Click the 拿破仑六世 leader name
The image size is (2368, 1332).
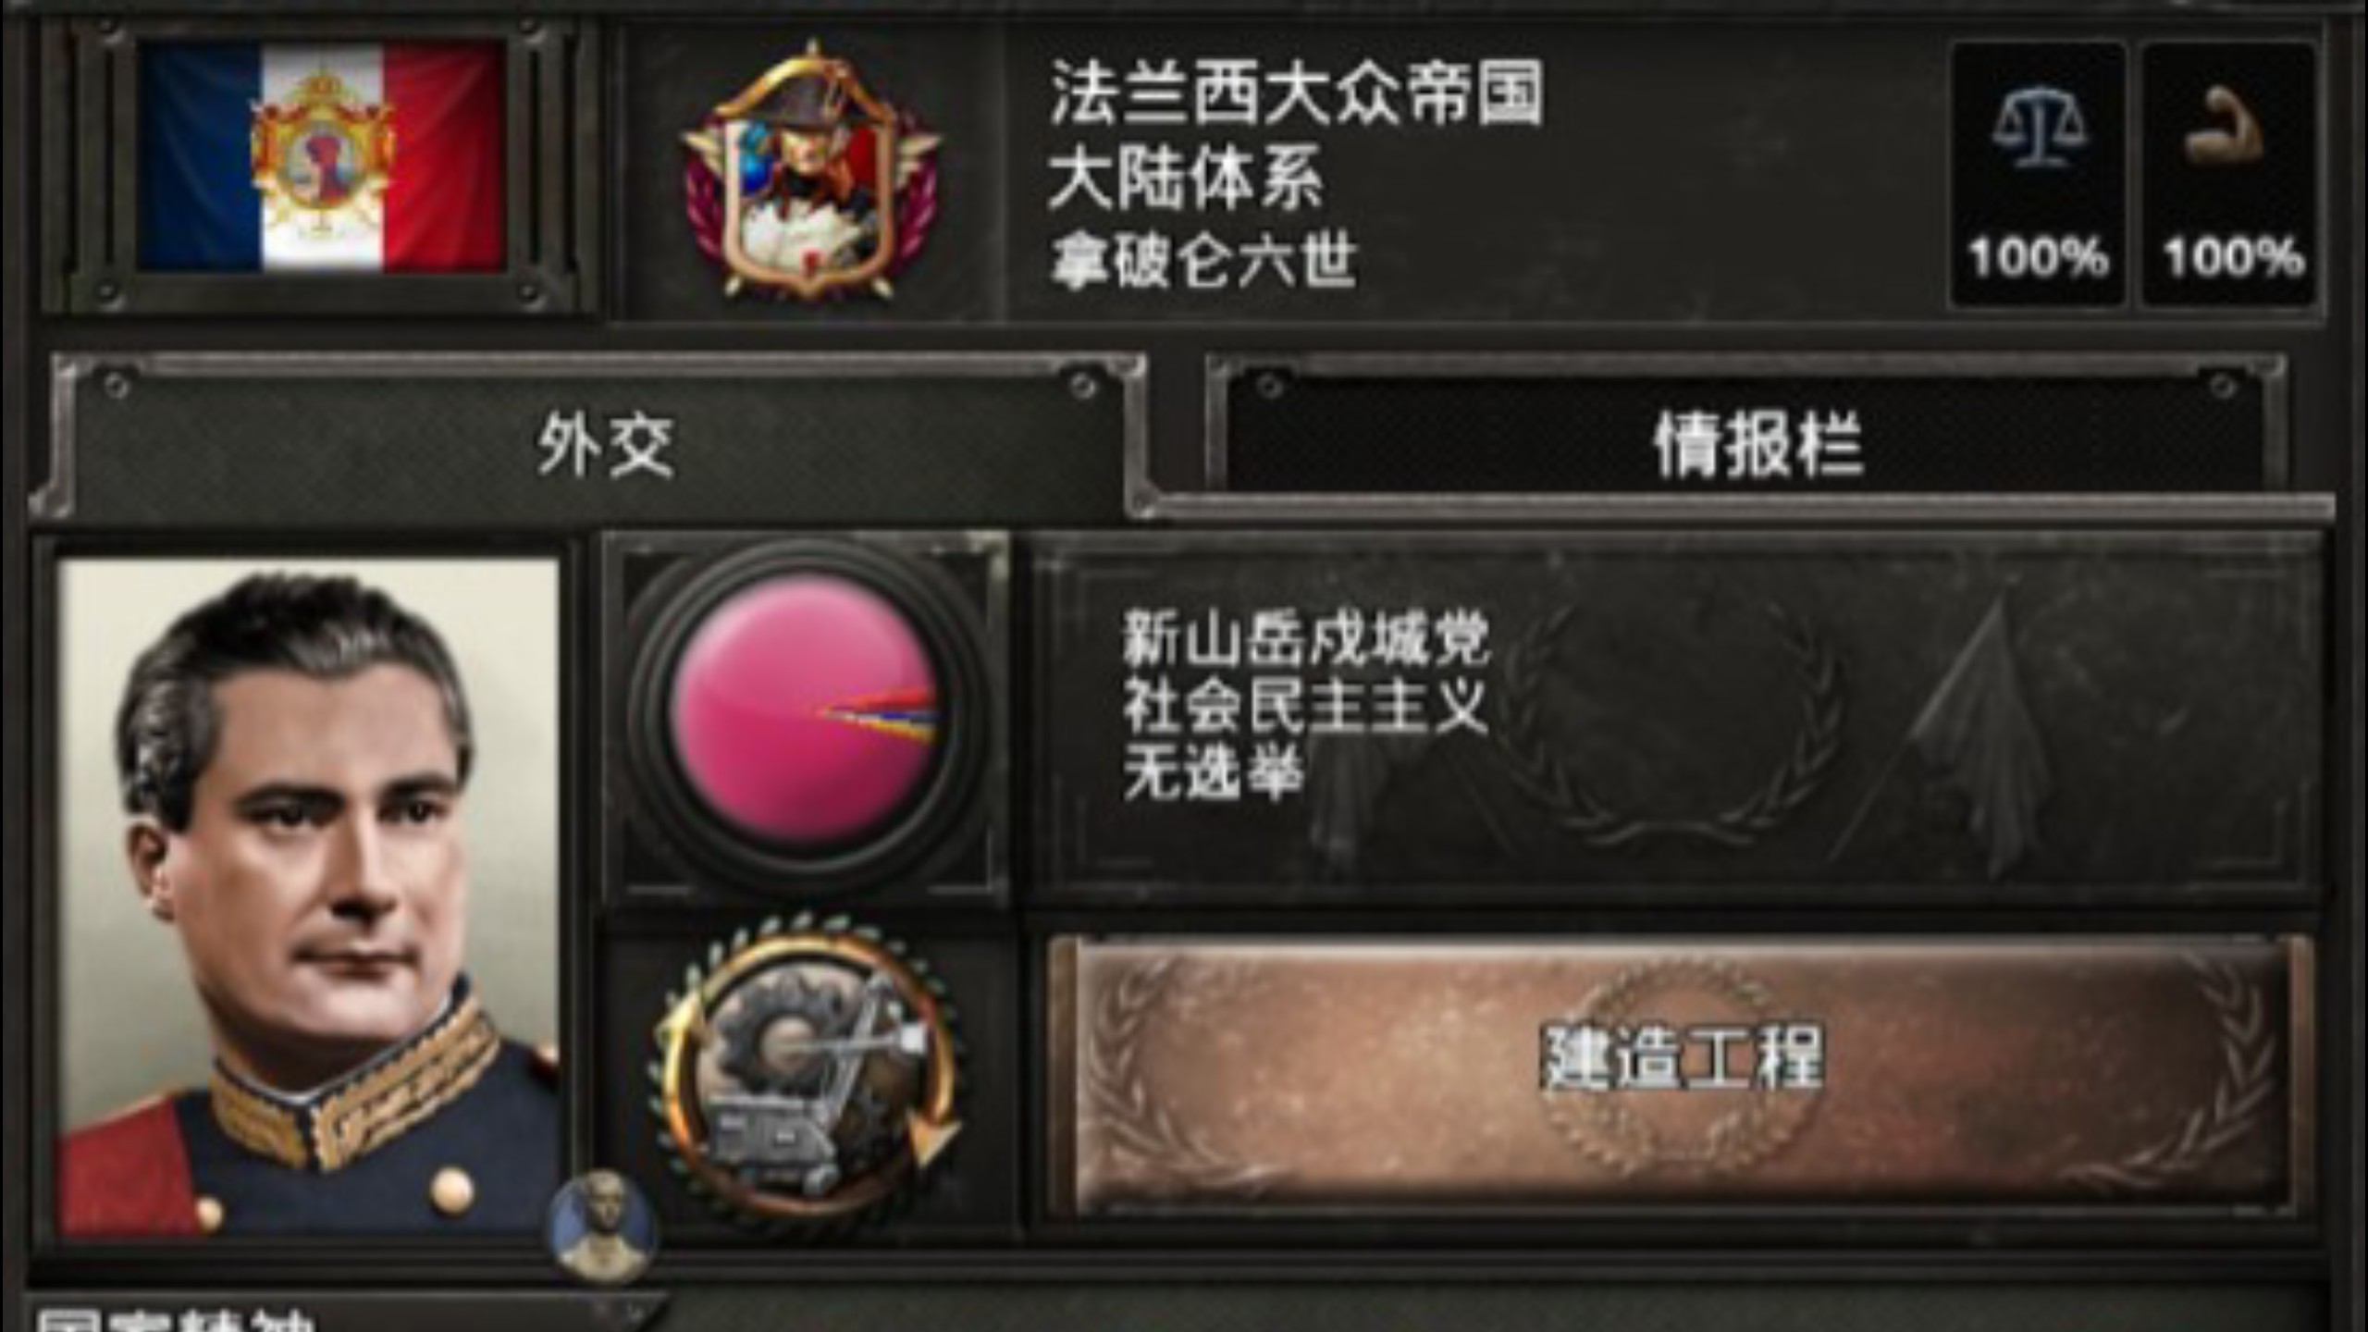pos(1203,259)
